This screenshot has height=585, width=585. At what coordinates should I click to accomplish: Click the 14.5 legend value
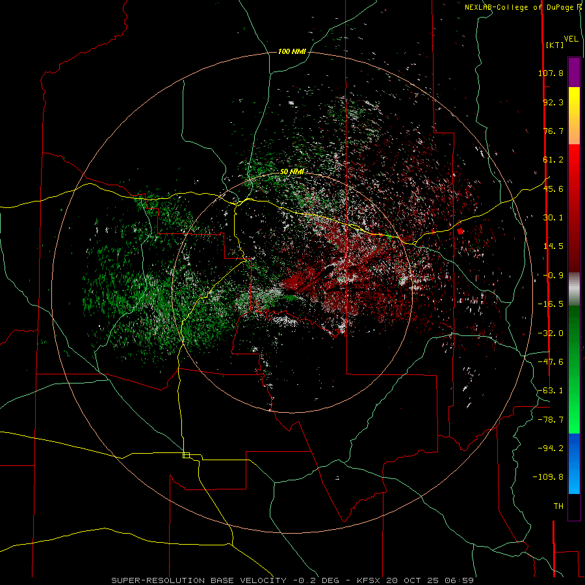pyautogui.click(x=553, y=246)
